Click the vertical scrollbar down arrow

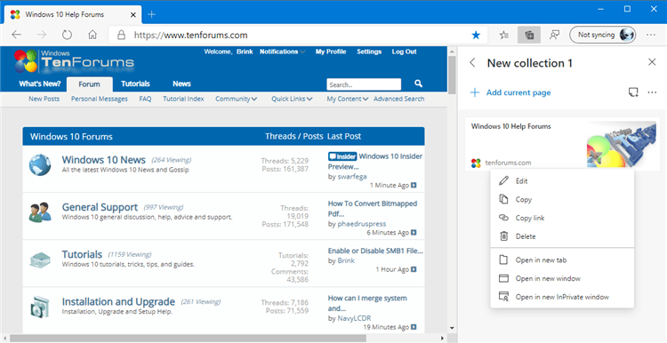452,328
